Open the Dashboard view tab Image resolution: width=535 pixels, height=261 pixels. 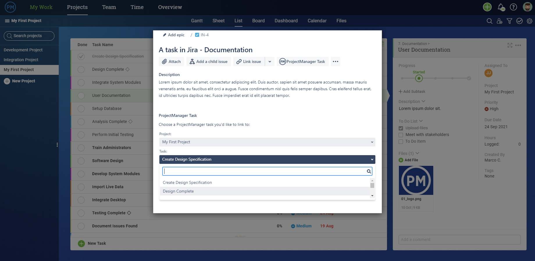[286, 21]
